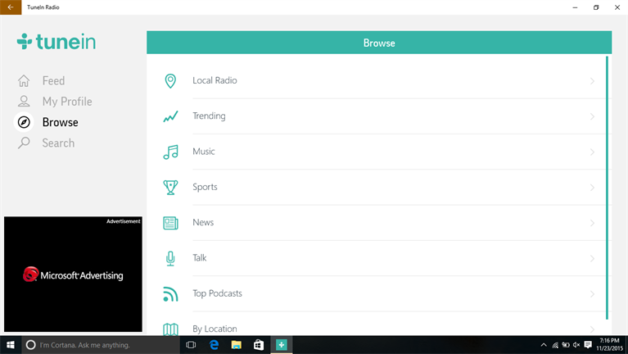Open Task View on the taskbar

click(x=191, y=345)
